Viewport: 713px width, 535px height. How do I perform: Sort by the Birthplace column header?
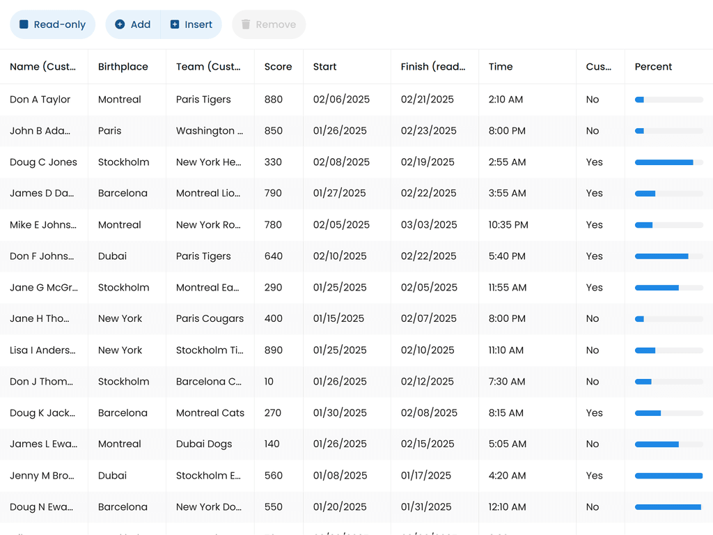point(123,67)
